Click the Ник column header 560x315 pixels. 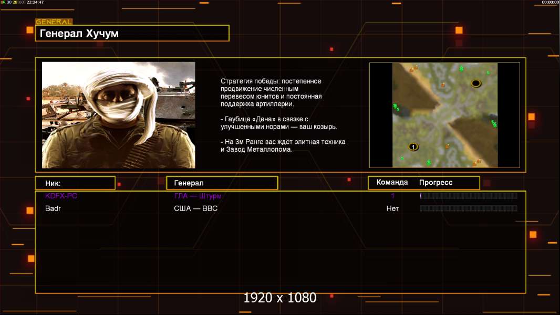tap(75, 183)
